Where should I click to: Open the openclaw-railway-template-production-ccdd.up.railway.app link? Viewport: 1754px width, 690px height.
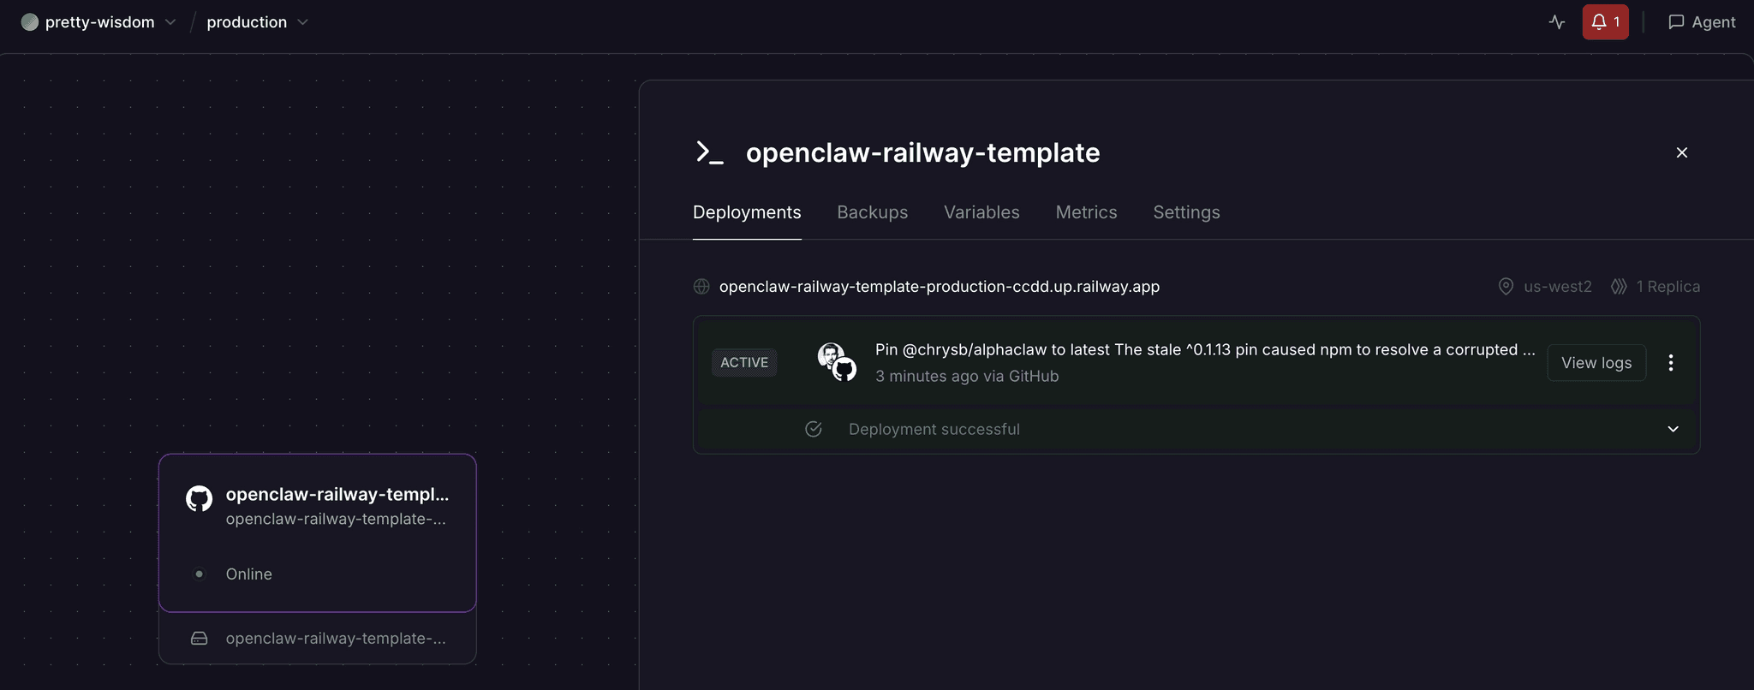[940, 287]
